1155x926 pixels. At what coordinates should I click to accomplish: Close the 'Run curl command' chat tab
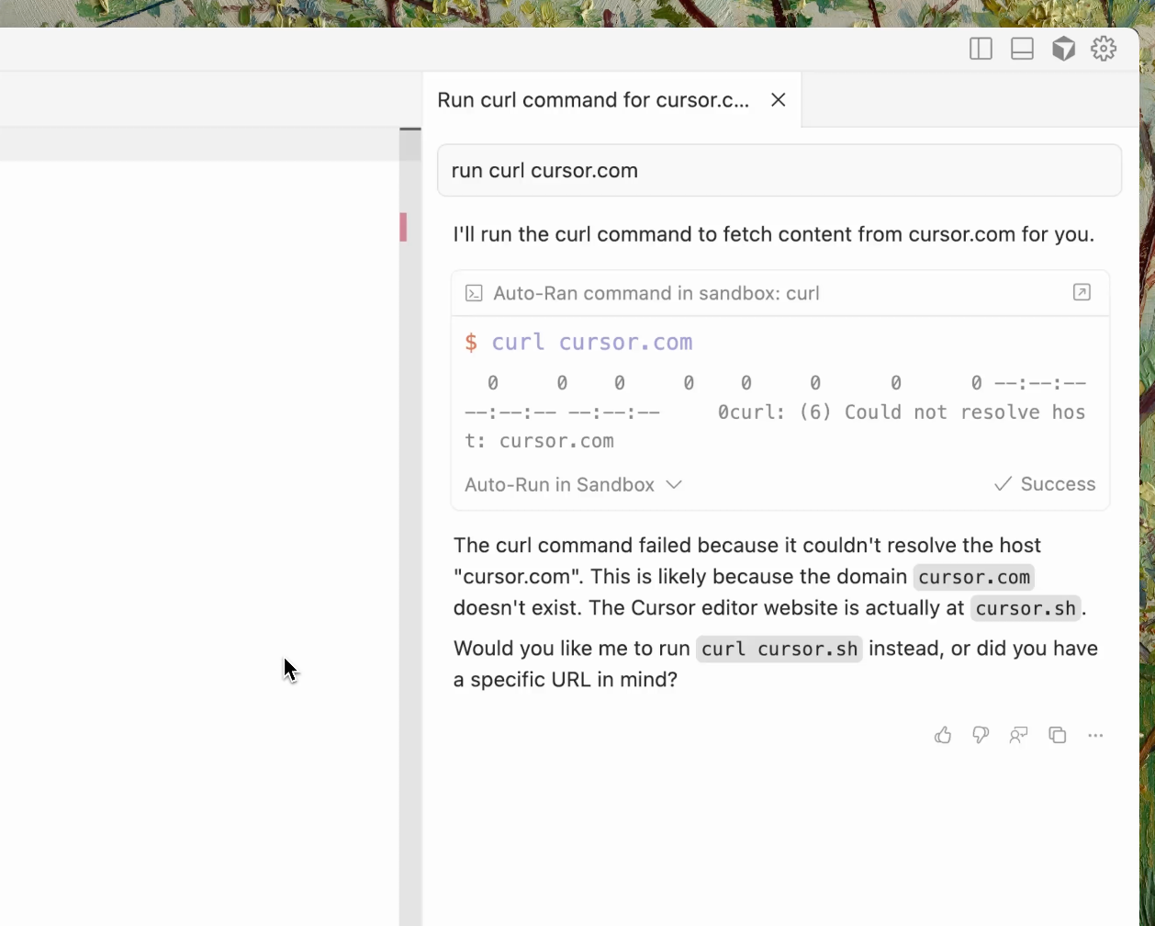pyautogui.click(x=779, y=100)
